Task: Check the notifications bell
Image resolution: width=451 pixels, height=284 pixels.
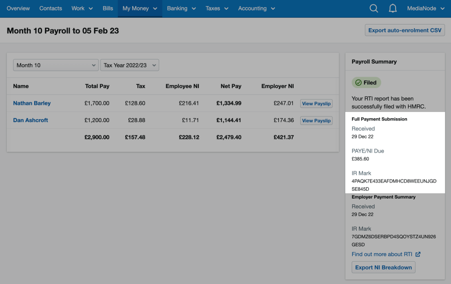Action: pyautogui.click(x=393, y=8)
